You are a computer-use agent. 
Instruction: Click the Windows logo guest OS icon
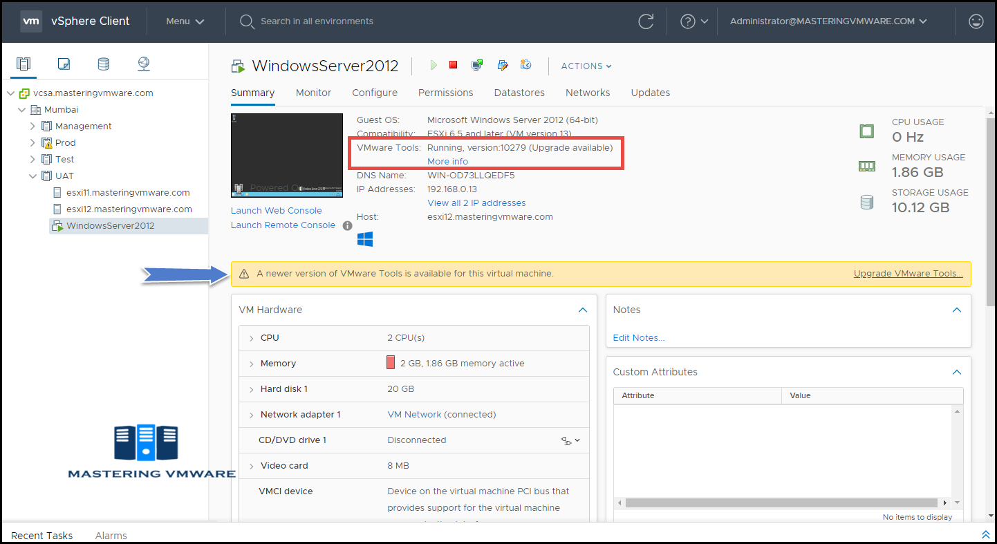click(365, 239)
